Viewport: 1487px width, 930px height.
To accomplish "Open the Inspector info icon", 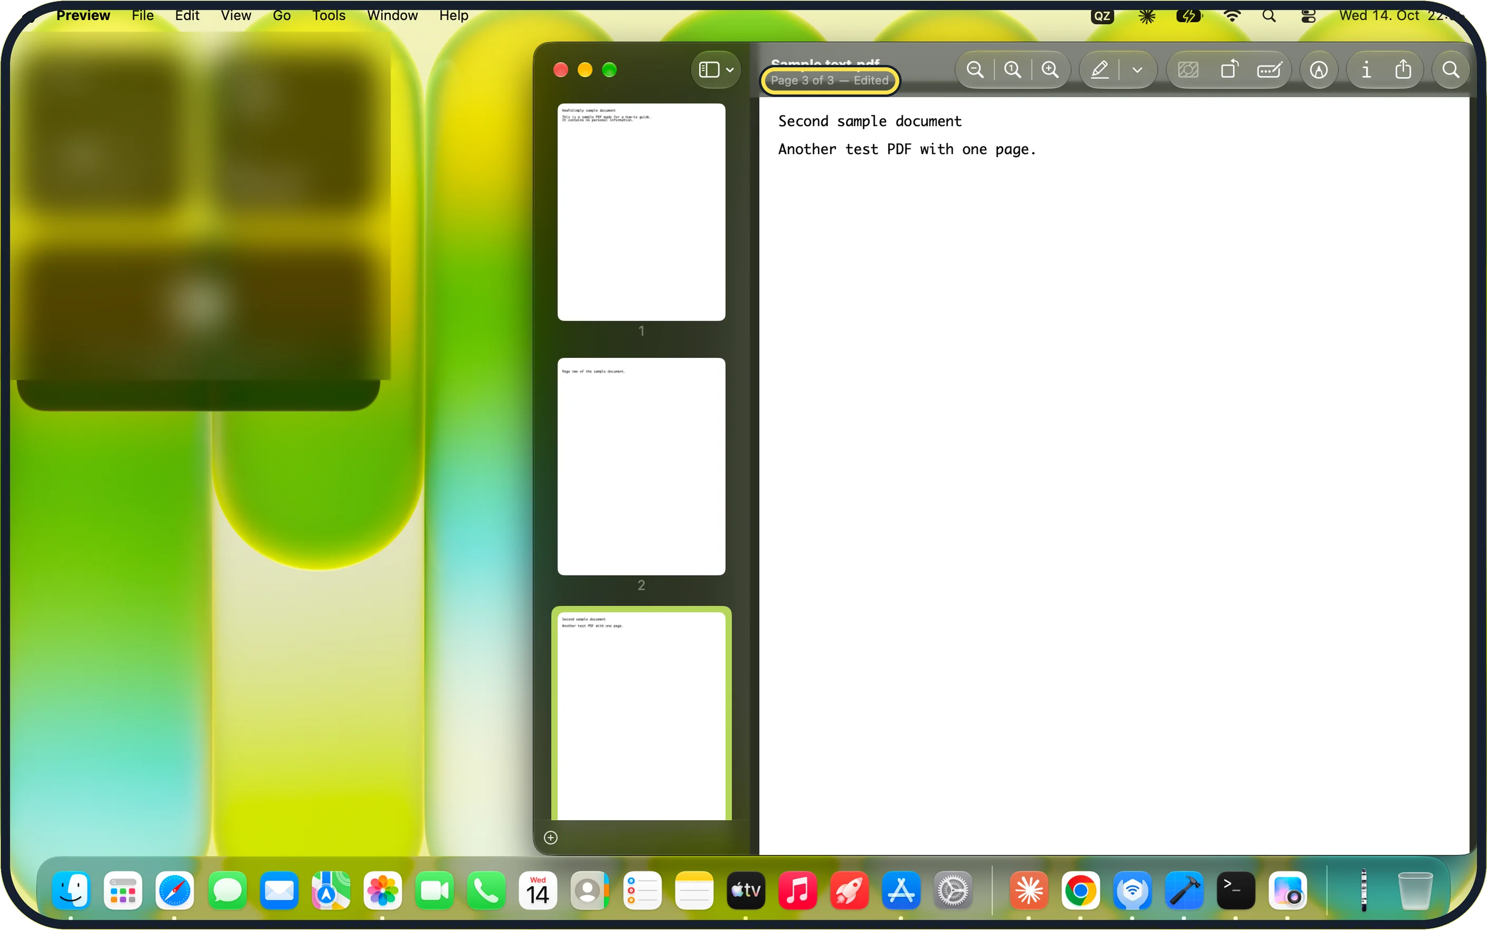I will 1366,70.
